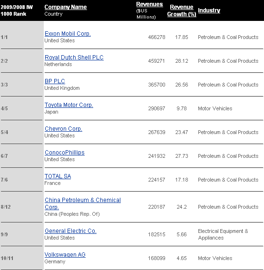This screenshot has height=270, width=264.
Task: Click Motor Vehicles industry in Toyota row
Action: click(215, 108)
